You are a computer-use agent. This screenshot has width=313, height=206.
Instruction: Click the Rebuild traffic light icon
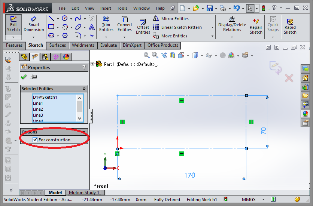point(264,8)
